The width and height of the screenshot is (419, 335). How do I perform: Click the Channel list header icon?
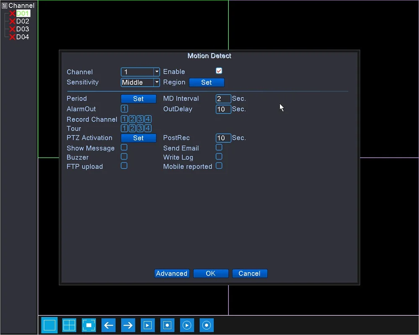(4, 5)
